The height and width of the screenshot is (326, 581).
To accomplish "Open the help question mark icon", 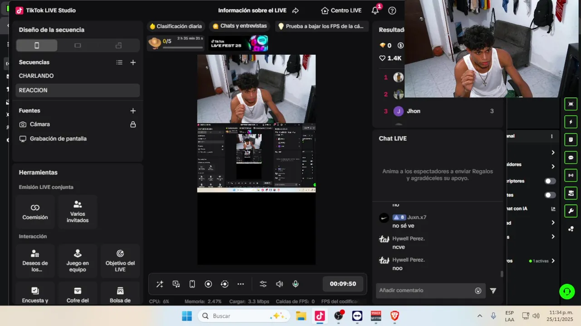I will pos(392,10).
